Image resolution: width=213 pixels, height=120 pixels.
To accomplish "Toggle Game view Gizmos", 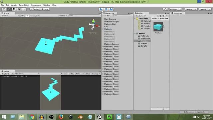I will [96, 74].
